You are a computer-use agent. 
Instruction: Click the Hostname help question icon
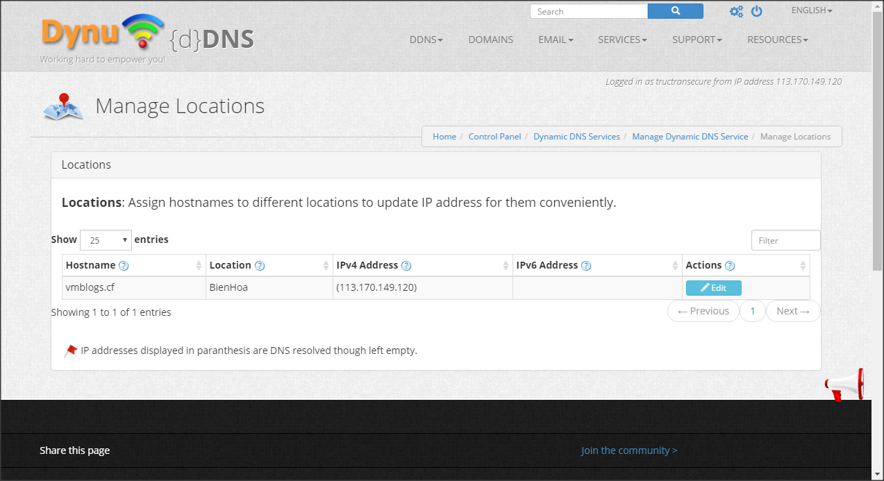(124, 266)
